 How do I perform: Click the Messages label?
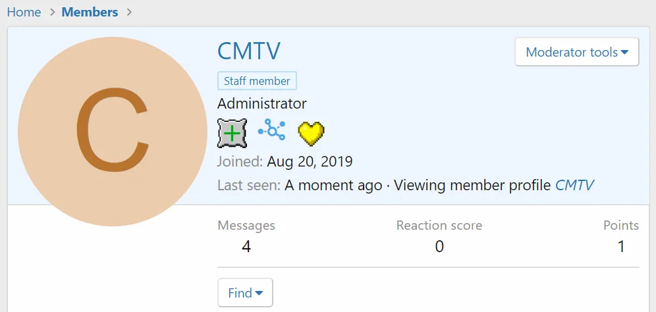pos(246,226)
